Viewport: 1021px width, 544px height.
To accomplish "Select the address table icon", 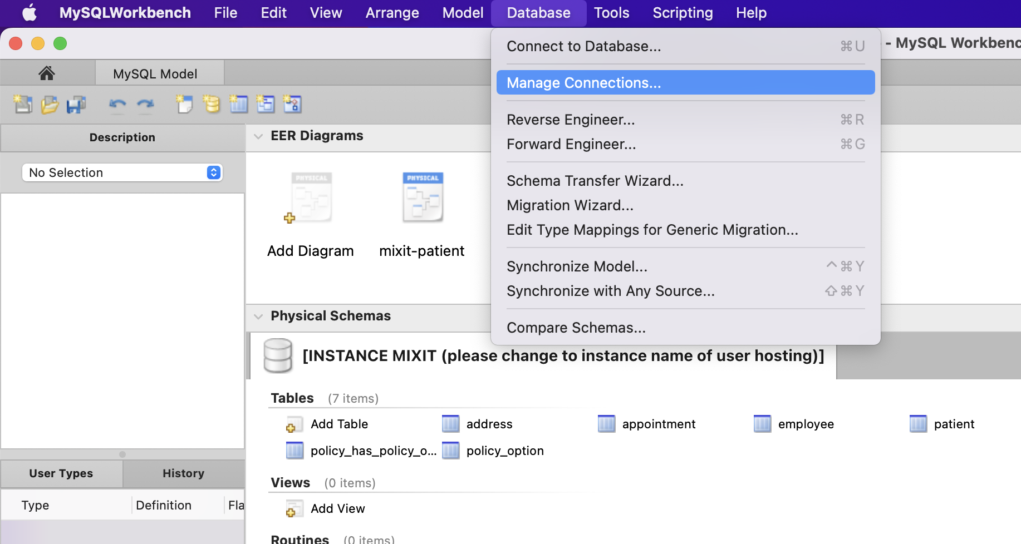I will 450,424.
